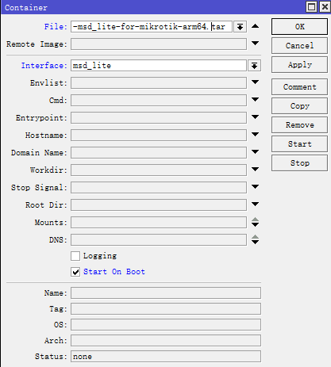Open the Interface dropdown arrow
This screenshot has height=367, width=331.
(254, 66)
